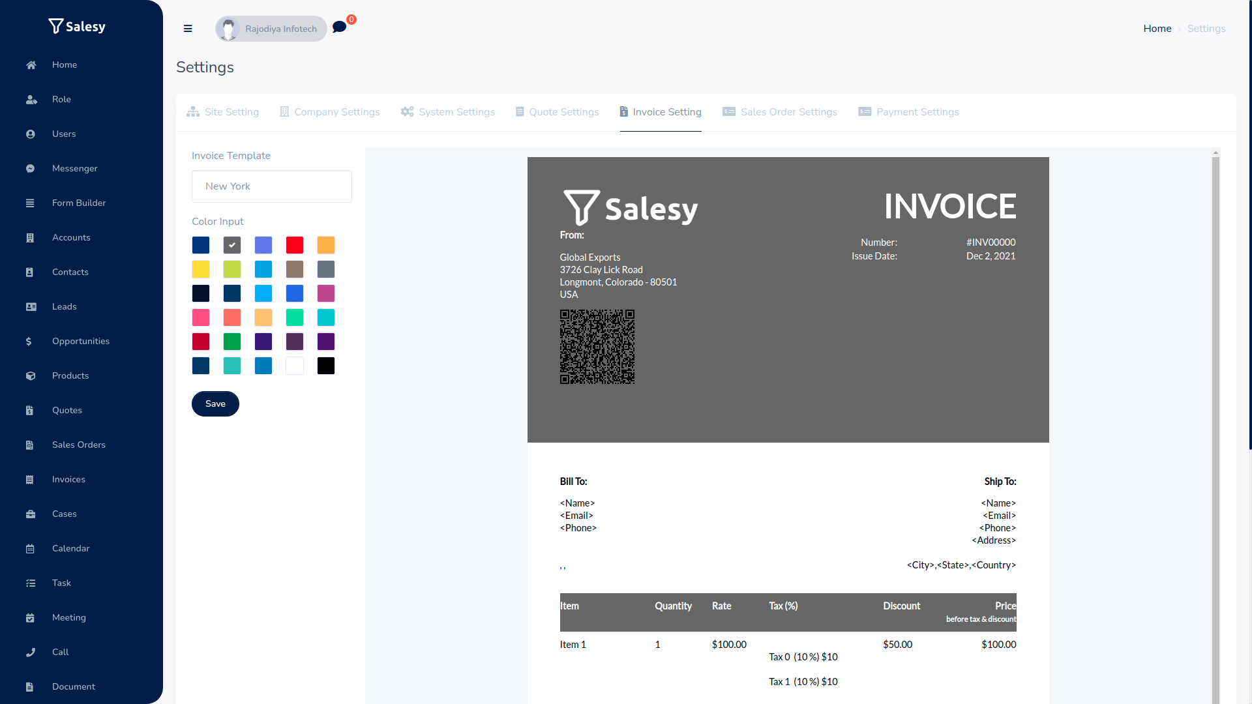Viewport: 1252px width, 704px height.
Task: Open the Sales Orders sidebar icon
Action: pyautogui.click(x=31, y=445)
